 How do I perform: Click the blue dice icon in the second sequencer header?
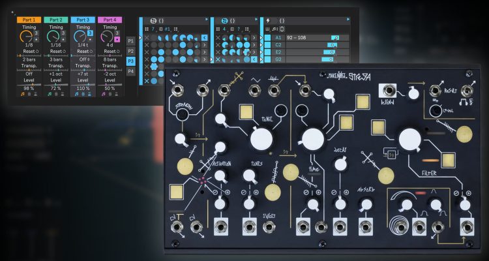(224, 21)
